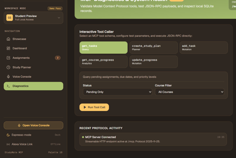
Task: Click the Recent Protocol Activity heading
Action: 101,128
